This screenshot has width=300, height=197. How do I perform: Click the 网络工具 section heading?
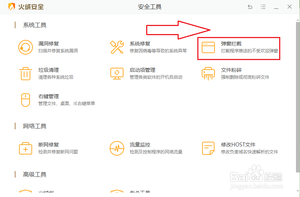click(35, 126)
